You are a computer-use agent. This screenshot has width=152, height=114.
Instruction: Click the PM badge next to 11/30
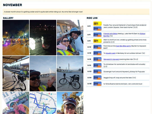pos(97,84)
